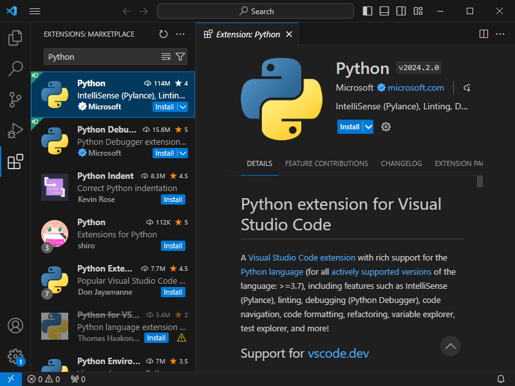Open the Accounts icon in activity bar
The image size is (515, 386).
coord(15,326)
